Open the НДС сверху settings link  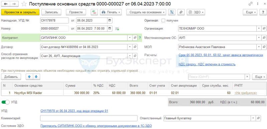[x=207, y=64]
